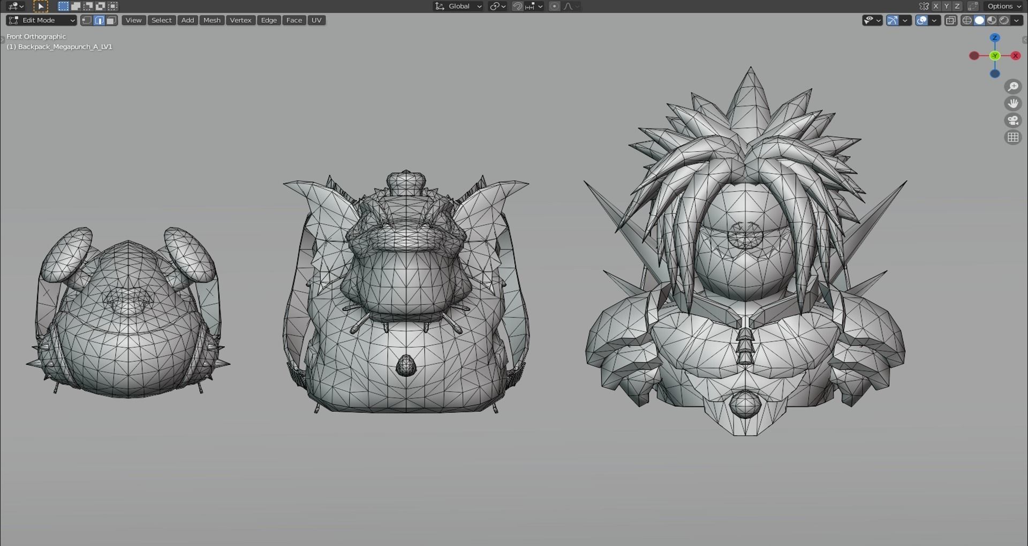Click the Front Orthographic view label

point(36,36)
